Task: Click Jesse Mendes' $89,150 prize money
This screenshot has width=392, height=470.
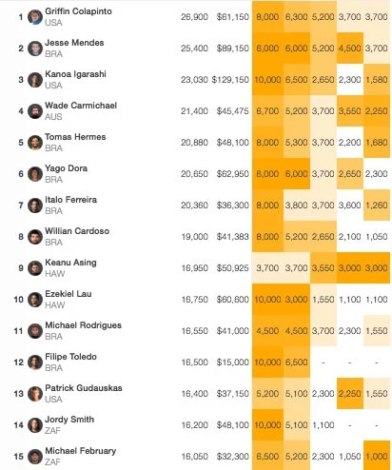Action: (233, 49)
